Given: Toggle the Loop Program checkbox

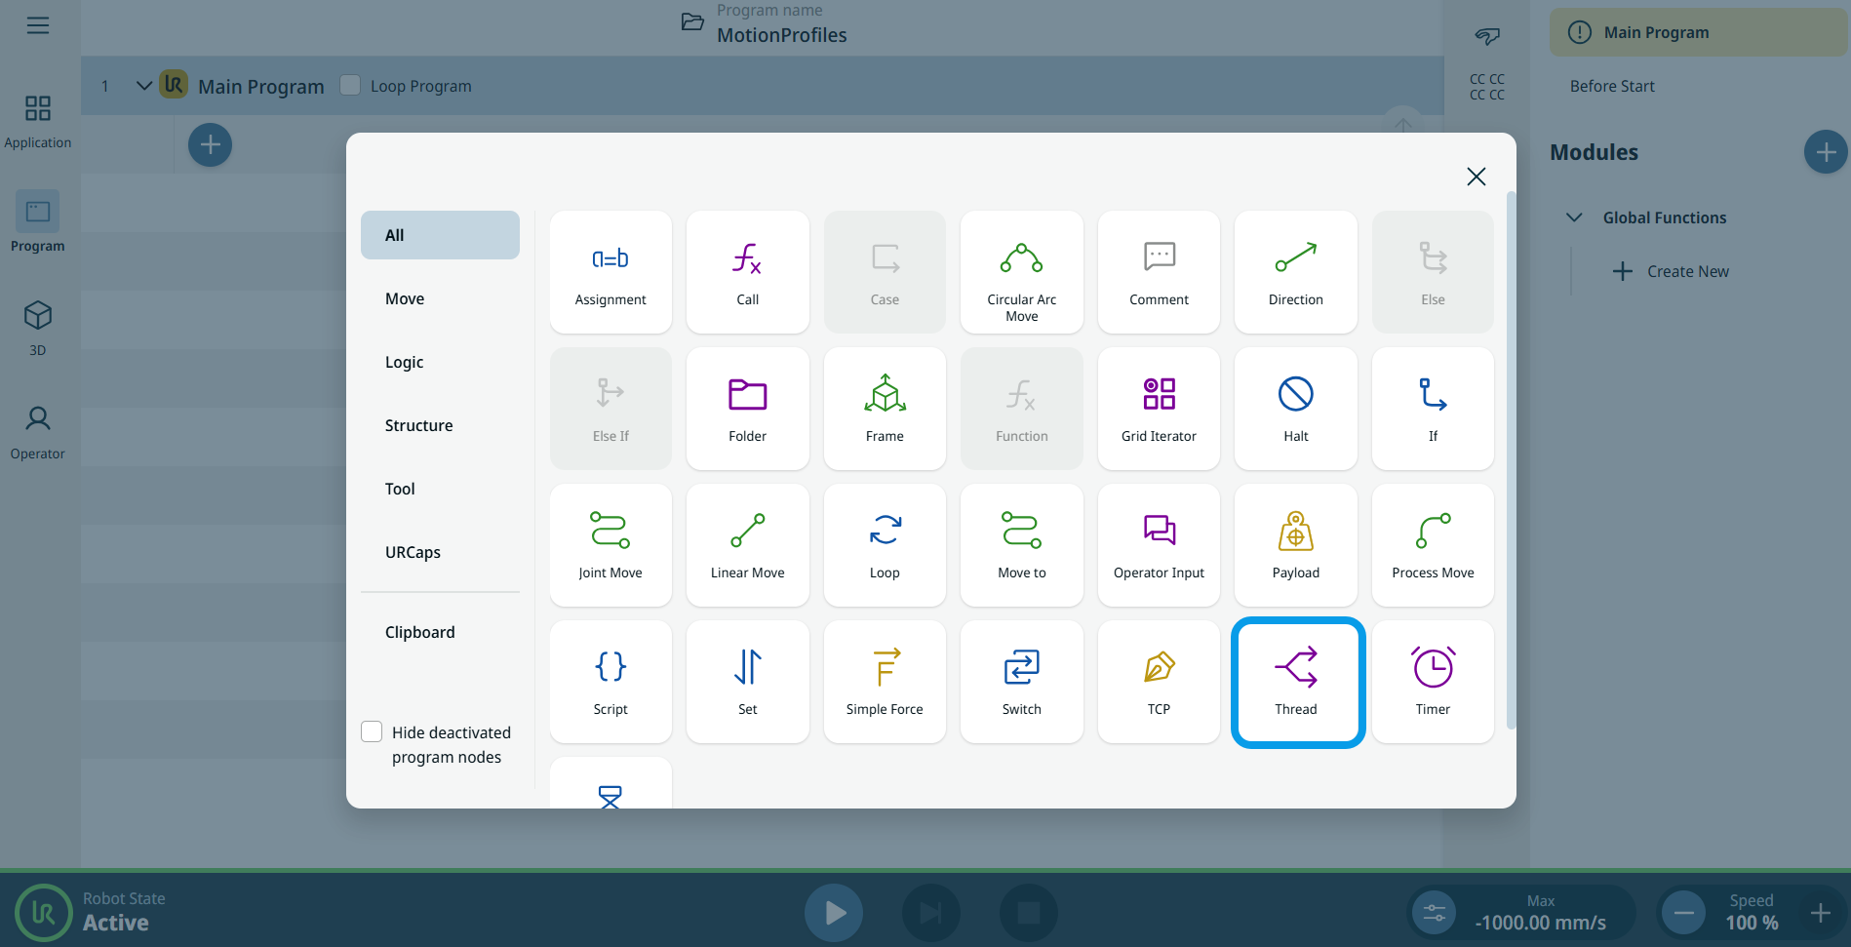Looking at the screenshot, I should pos(350,85).
